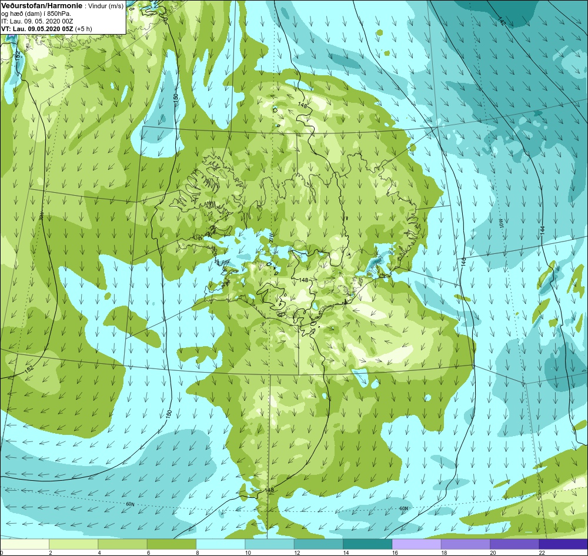
Task: Click the 'Vindur (m/s)' label
Action: tap(105, 6)
